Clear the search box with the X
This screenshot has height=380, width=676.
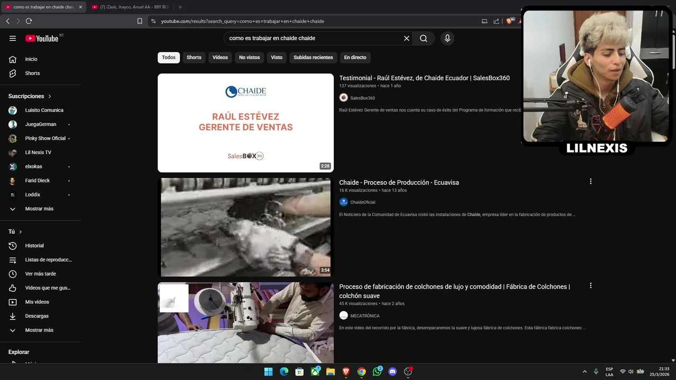click(407, 38)
